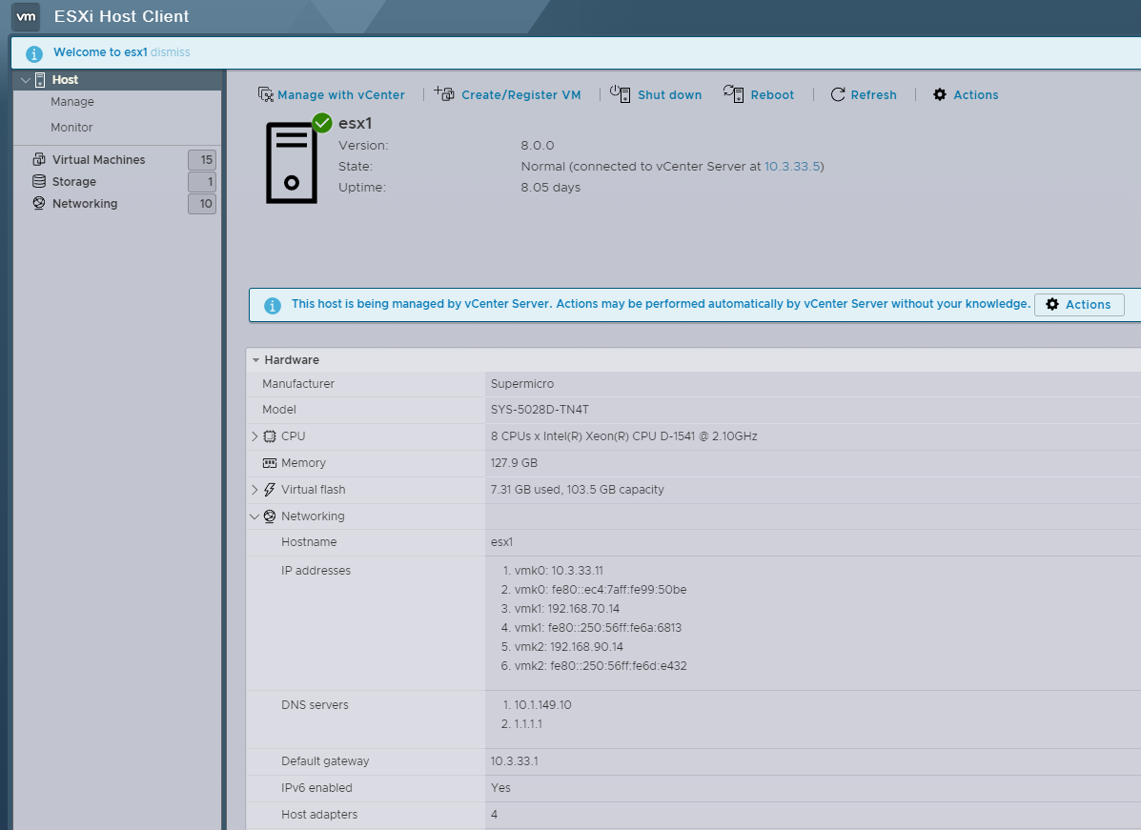Click Create/Register VM button
Screen dimensions: 1141x830
point(508,94)
